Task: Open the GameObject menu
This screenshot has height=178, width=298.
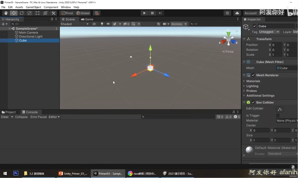Action: point(33,7)
